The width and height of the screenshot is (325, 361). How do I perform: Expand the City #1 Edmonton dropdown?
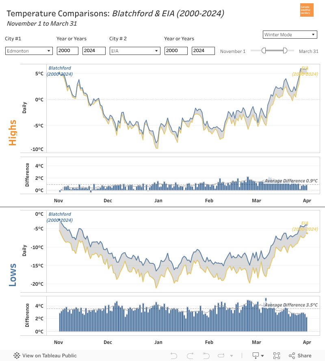pos(29,51)
